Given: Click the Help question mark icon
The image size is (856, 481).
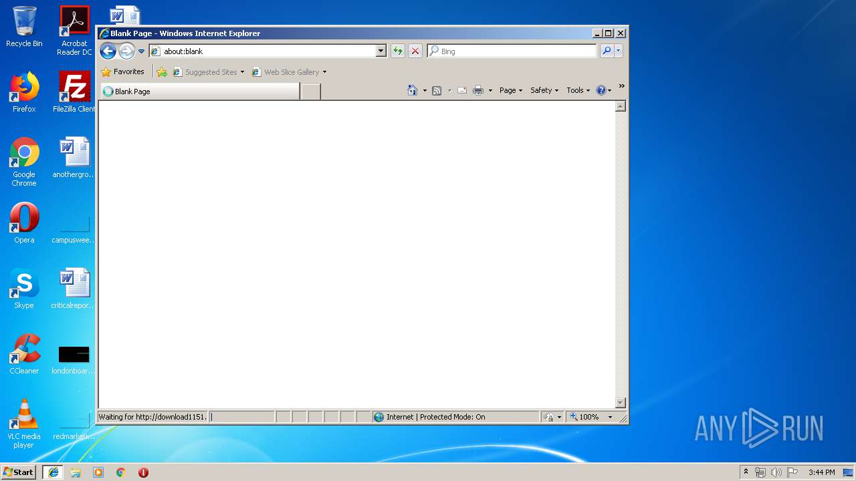Looking at the screenshot, I should coord(601,90).
